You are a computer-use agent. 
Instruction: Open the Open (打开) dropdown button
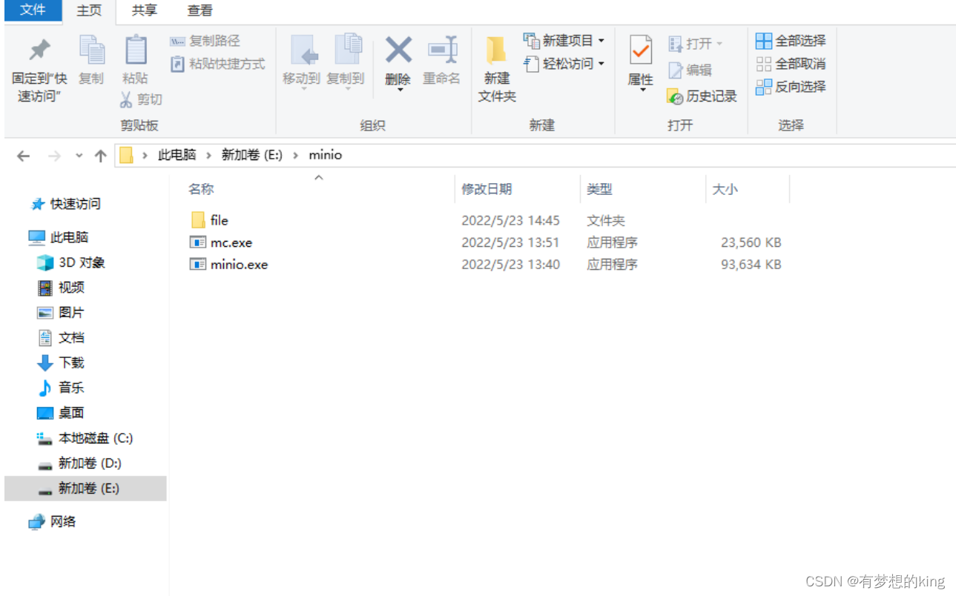696,44
